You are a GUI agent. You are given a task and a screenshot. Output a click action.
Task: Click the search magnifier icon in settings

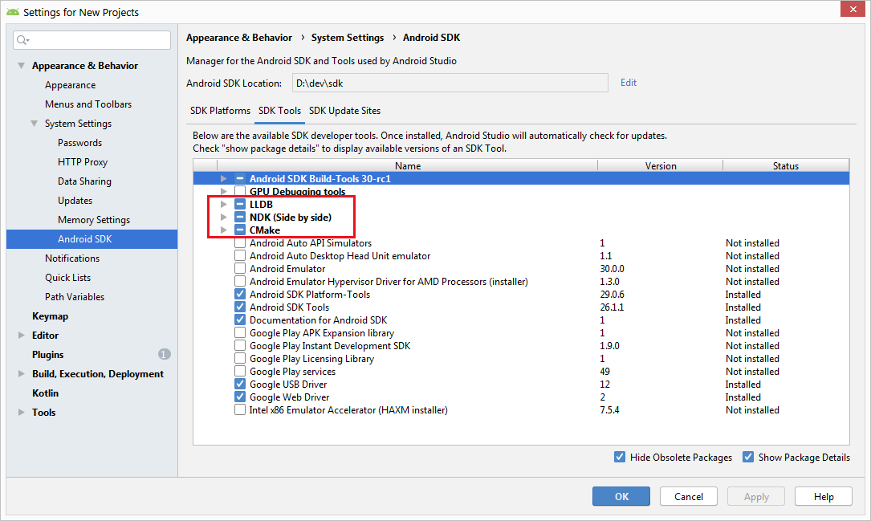pyautogui.click(x=22, y=40)
